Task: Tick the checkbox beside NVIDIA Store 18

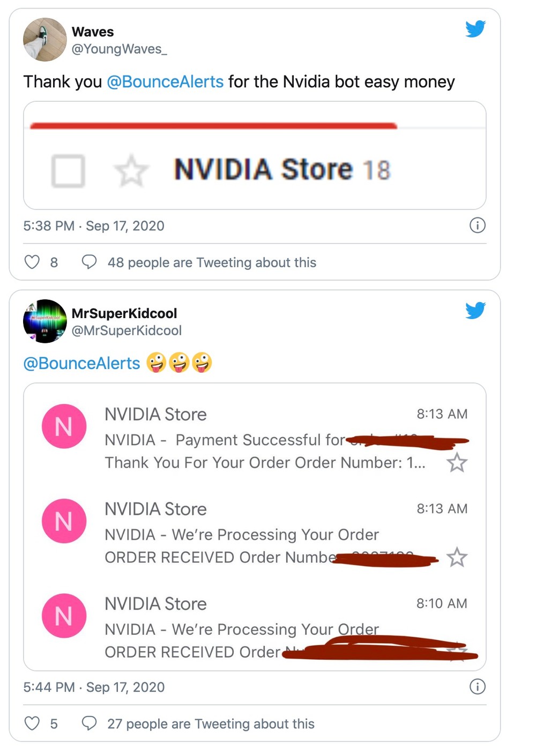Action: (68, 171)
